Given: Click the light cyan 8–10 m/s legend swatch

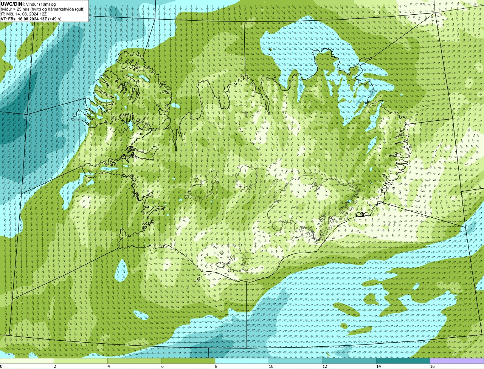Looking at the screenshot, I should click(242, 361).
